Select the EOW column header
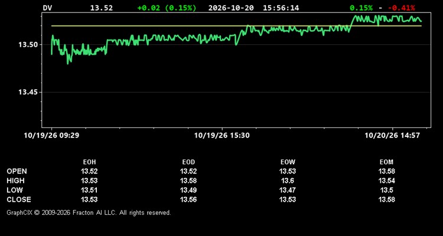This screenshot has width=443, height=236. click(288, 162)
